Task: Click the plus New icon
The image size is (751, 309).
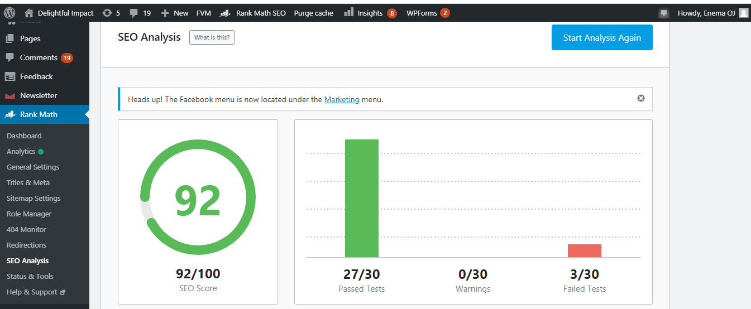Action: (165, 13)
